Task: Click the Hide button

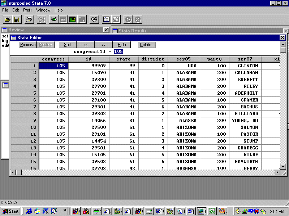Action: [122, 45]
